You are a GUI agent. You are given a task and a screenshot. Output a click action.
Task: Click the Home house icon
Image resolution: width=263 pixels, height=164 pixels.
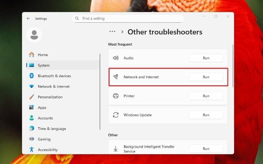(32, 54)
